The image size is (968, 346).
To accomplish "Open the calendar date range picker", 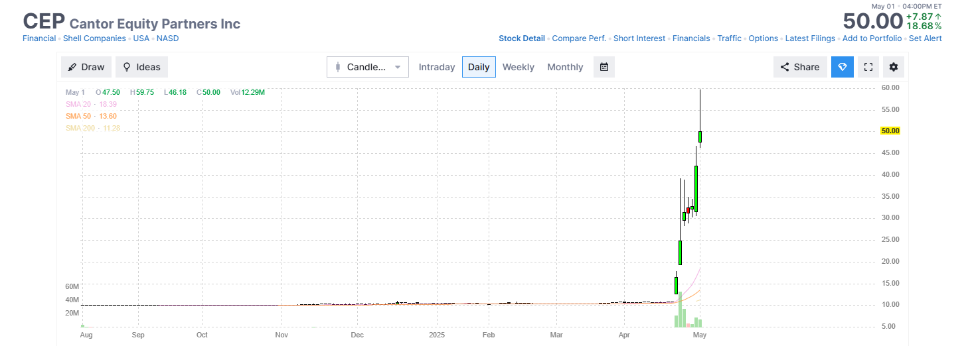I will pyautogui.click(x=604, y=67).
